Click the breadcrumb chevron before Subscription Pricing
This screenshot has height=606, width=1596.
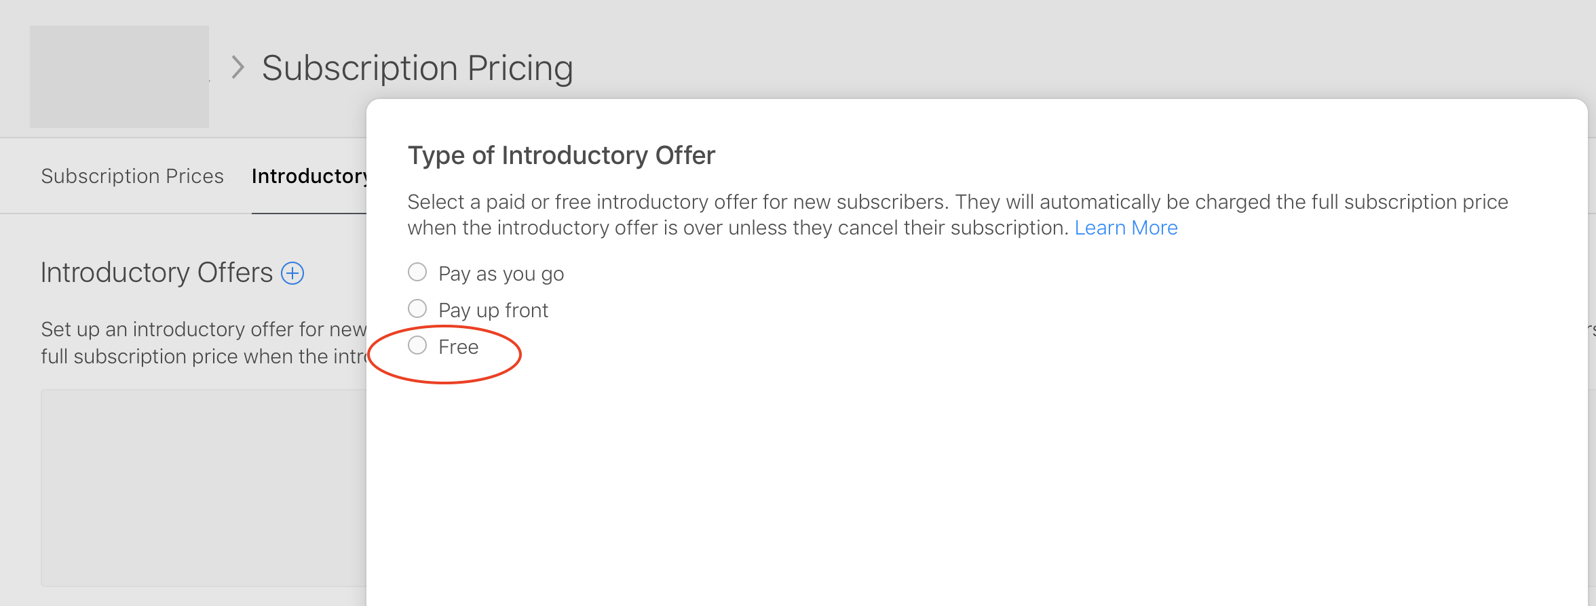pos(237,68)
